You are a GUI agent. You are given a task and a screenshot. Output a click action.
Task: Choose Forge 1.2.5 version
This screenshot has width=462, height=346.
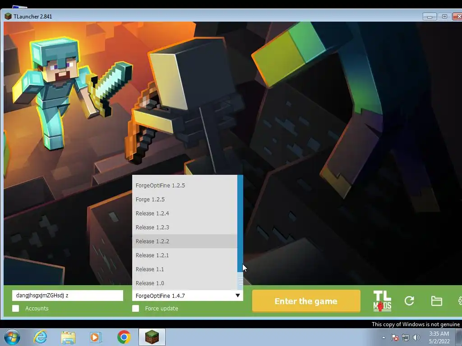point(185,199)
